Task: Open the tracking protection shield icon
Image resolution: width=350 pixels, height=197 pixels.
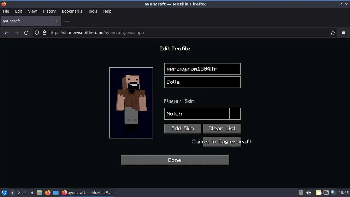Action: pos(37,33)
